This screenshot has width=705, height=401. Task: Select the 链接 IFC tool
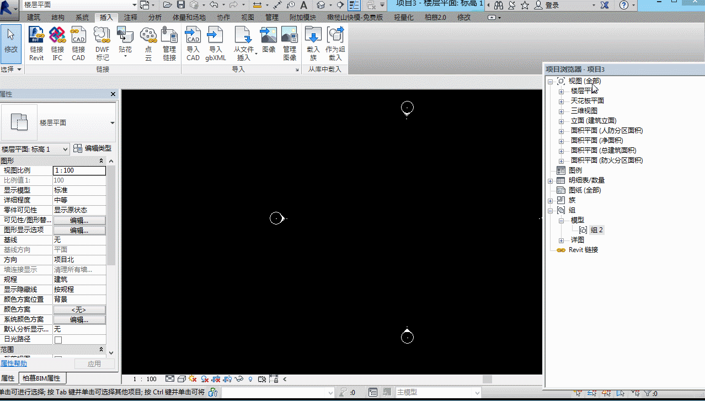click(x=57, y=43)
